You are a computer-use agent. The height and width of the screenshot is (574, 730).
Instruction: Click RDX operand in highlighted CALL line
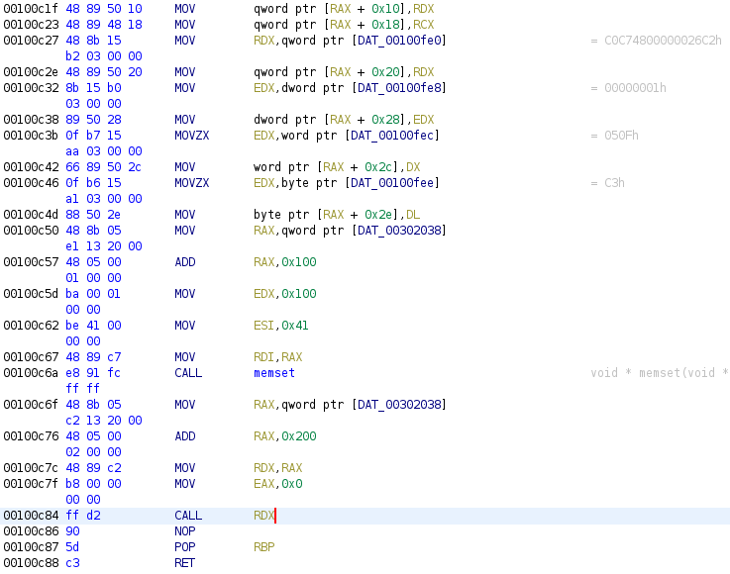(263, 516)
